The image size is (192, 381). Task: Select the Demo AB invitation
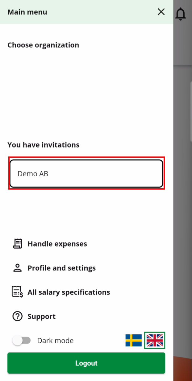coord(86,173)
